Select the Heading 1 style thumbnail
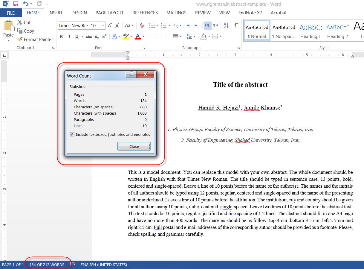This screenshot has width=364, height=269. (x=311, y=31)
